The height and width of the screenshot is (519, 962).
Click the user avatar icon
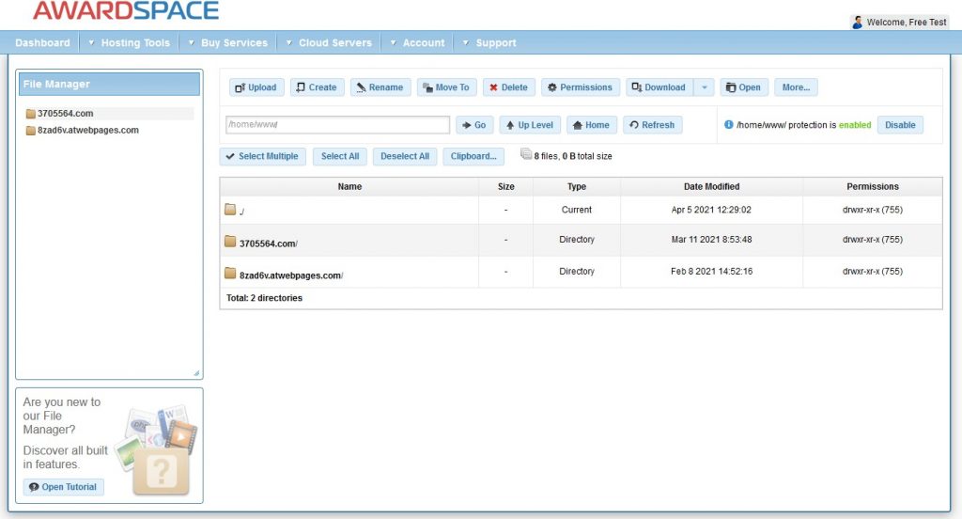click(x=857, y=23)
